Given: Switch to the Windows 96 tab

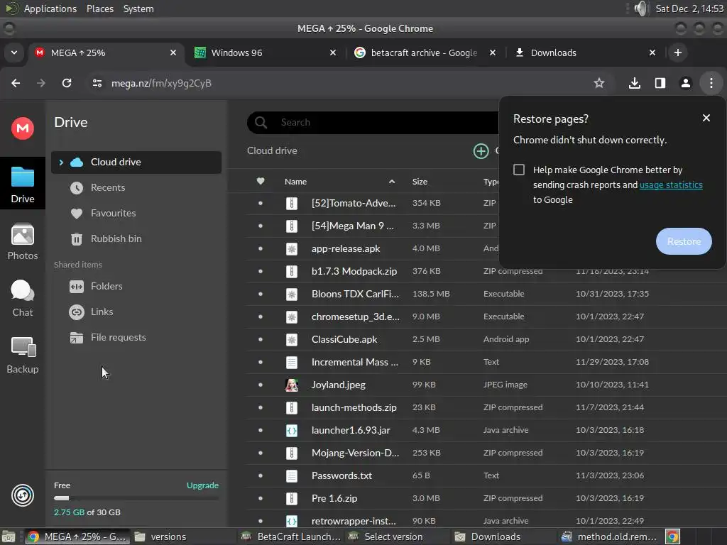Looking at the screenshot, I should point(266,53).
